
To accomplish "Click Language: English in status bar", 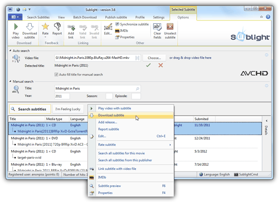I will tap(214, 175).
